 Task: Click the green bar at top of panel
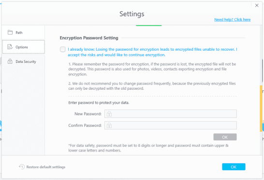[148, 26]
